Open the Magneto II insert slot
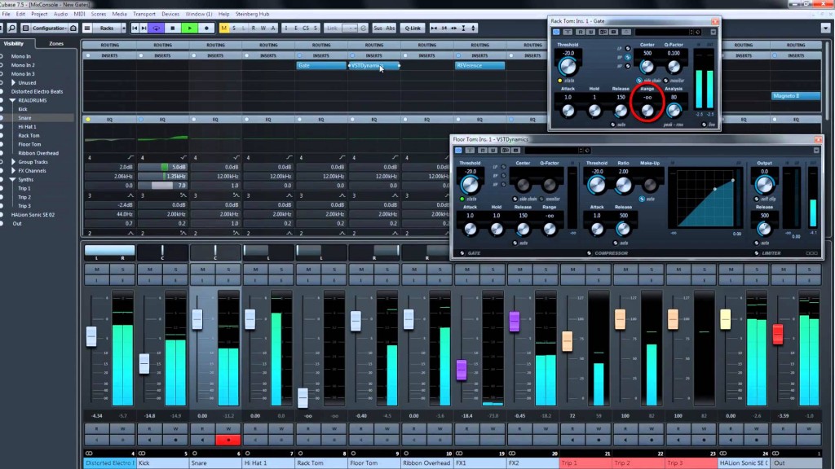Image resolution: width=835 pixels, height=469 pixels. click(x=796, y=96)
